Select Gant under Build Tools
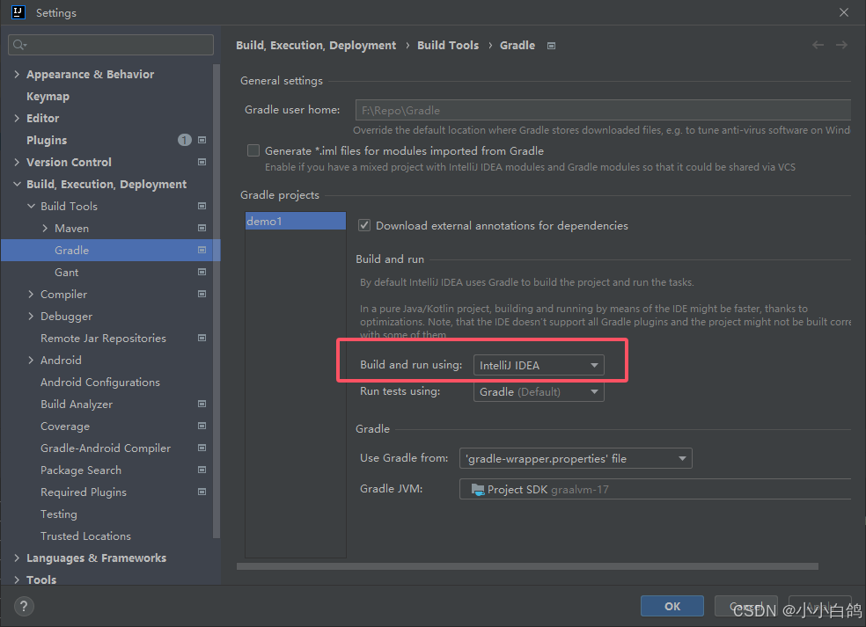 click(x=66, y=272)
